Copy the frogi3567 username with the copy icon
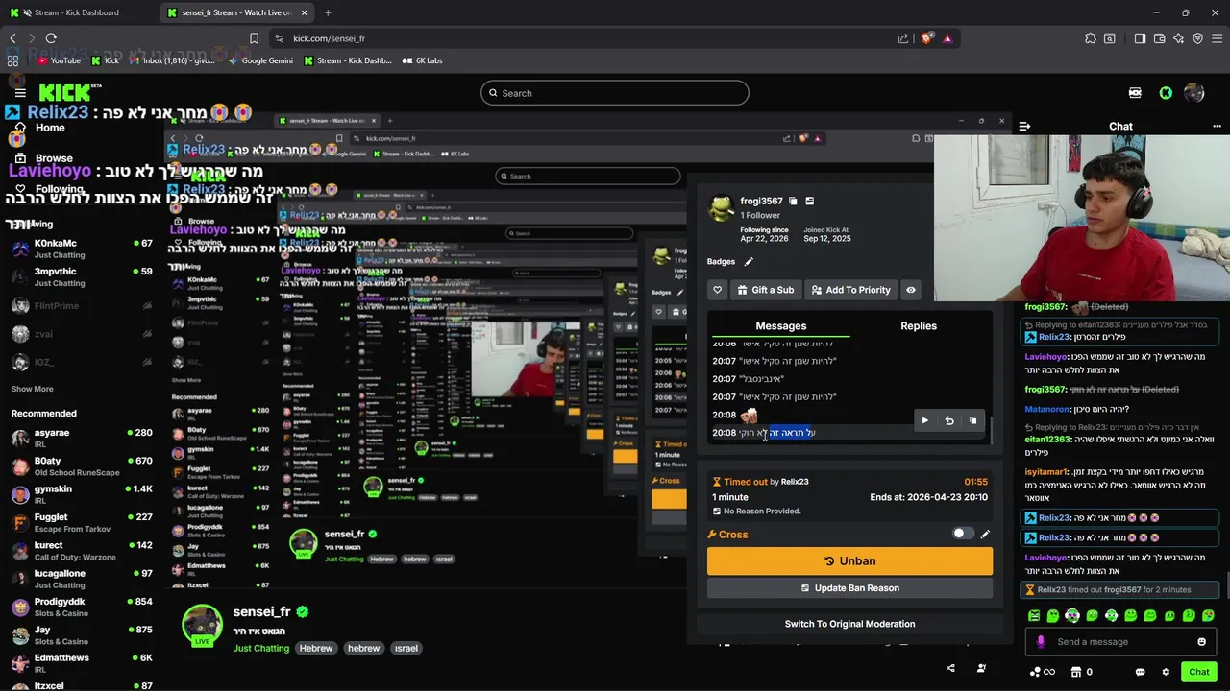Image resolution: width=1230 pixels, height=691 pixels. tap(793, 202)
